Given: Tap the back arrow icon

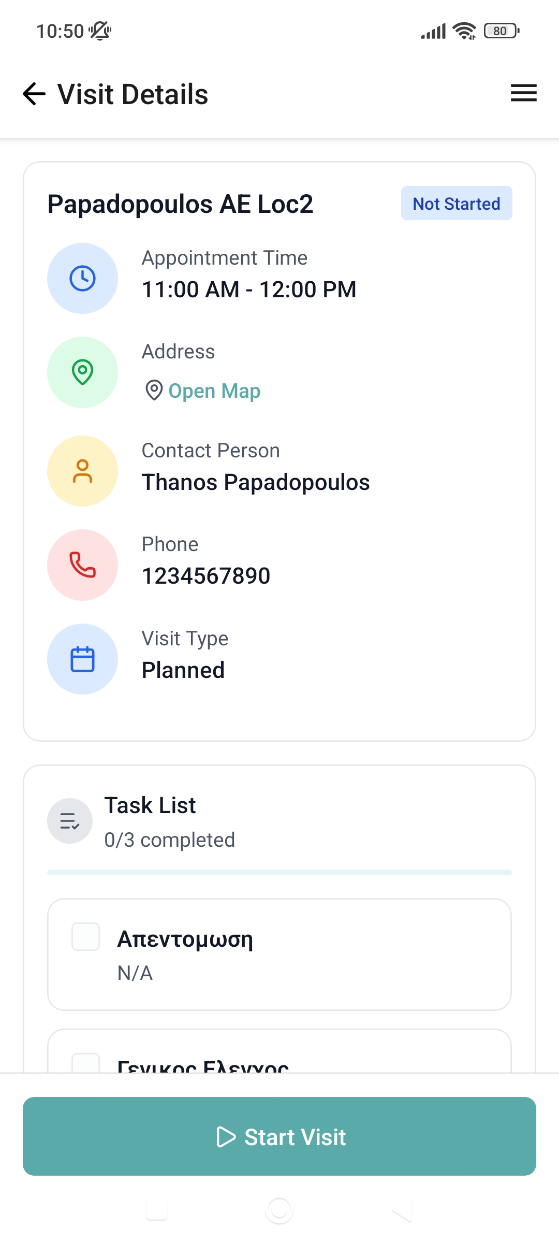Looking at the screenshot, I should [34, 94].
